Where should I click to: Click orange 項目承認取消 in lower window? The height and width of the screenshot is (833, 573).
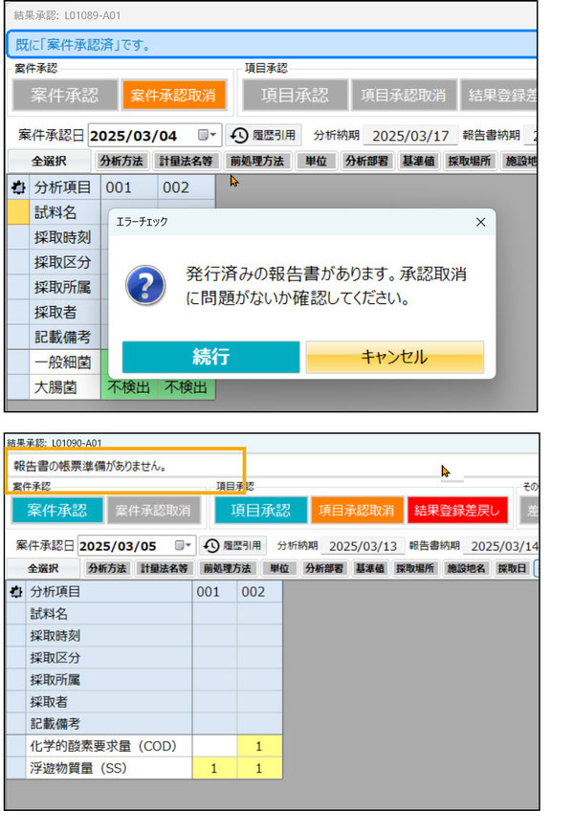[x=357, y=511]
